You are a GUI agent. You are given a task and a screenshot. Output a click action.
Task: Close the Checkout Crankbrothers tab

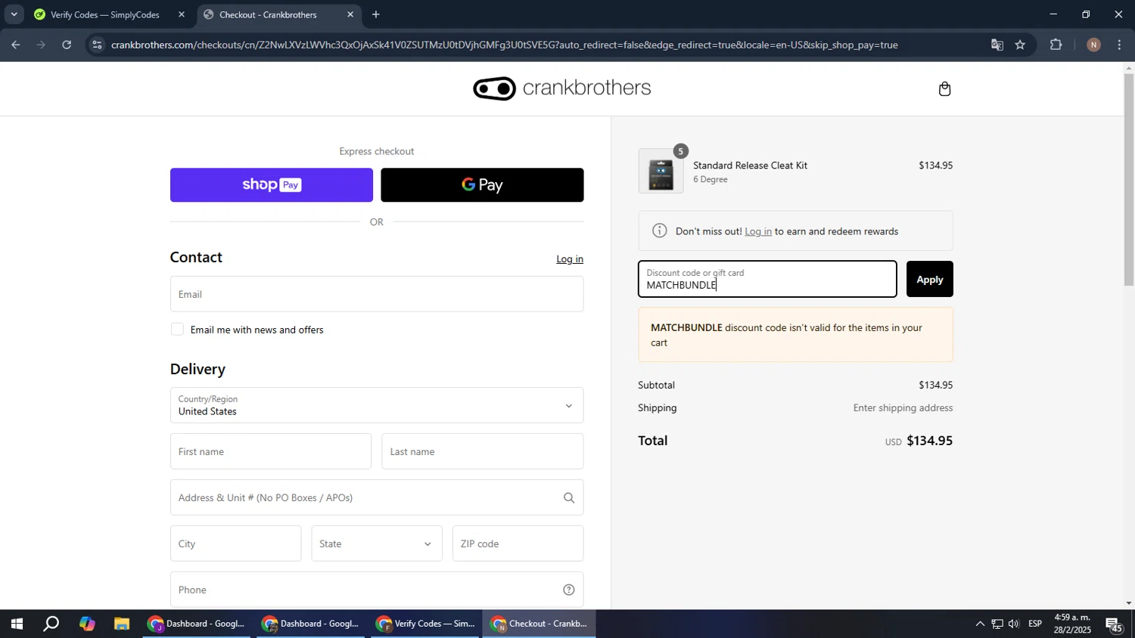(x=350, y=14)
